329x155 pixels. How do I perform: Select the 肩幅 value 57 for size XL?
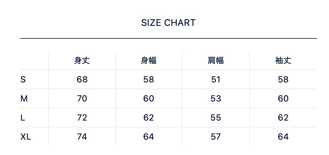(216, 137)
